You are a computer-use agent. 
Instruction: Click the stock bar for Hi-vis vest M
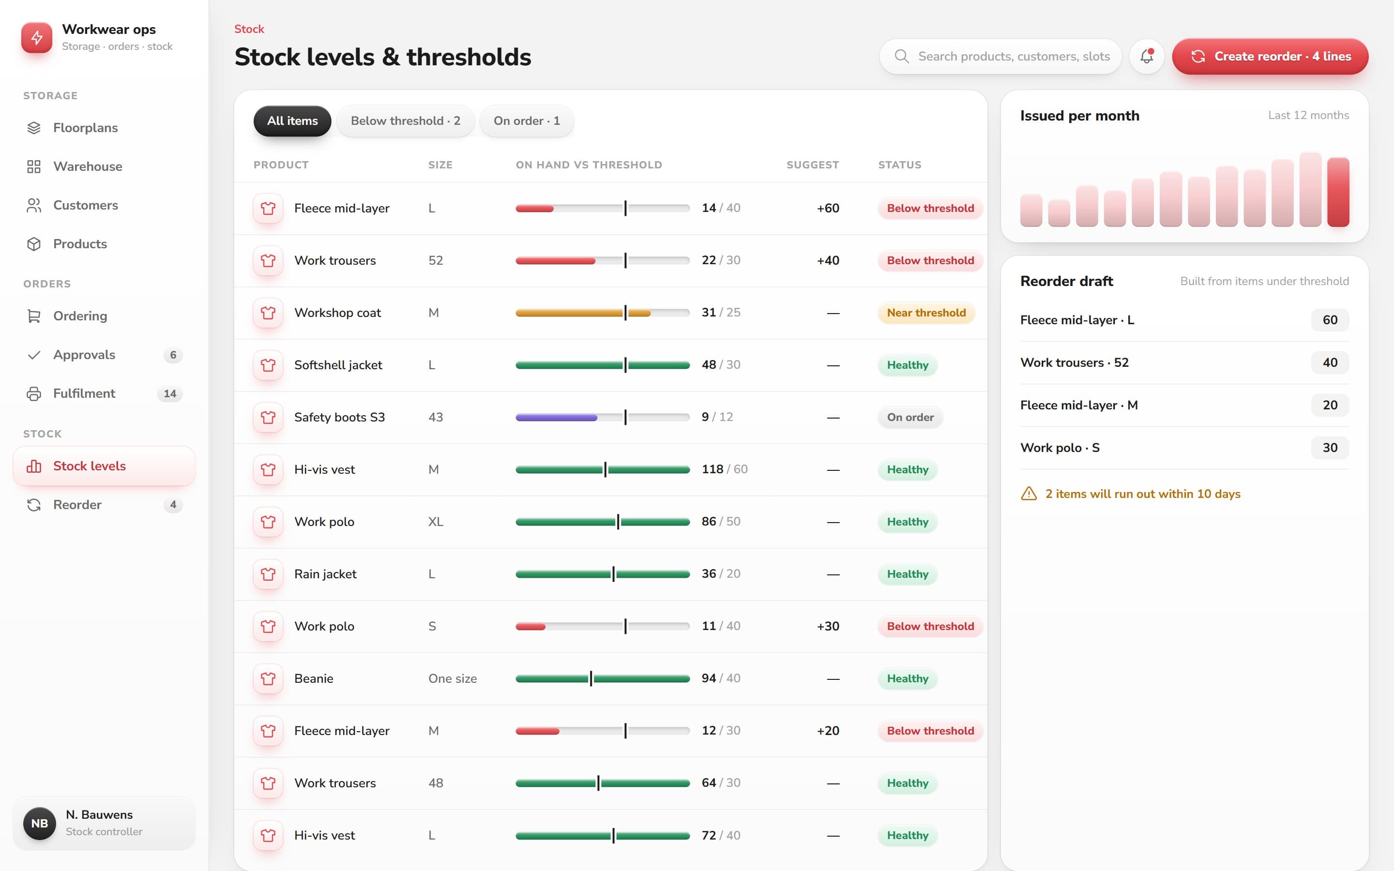click(x=603, y=469)
